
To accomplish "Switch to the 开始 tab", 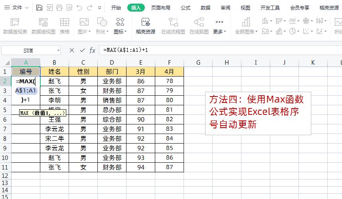I will click(x=116, y=8).
